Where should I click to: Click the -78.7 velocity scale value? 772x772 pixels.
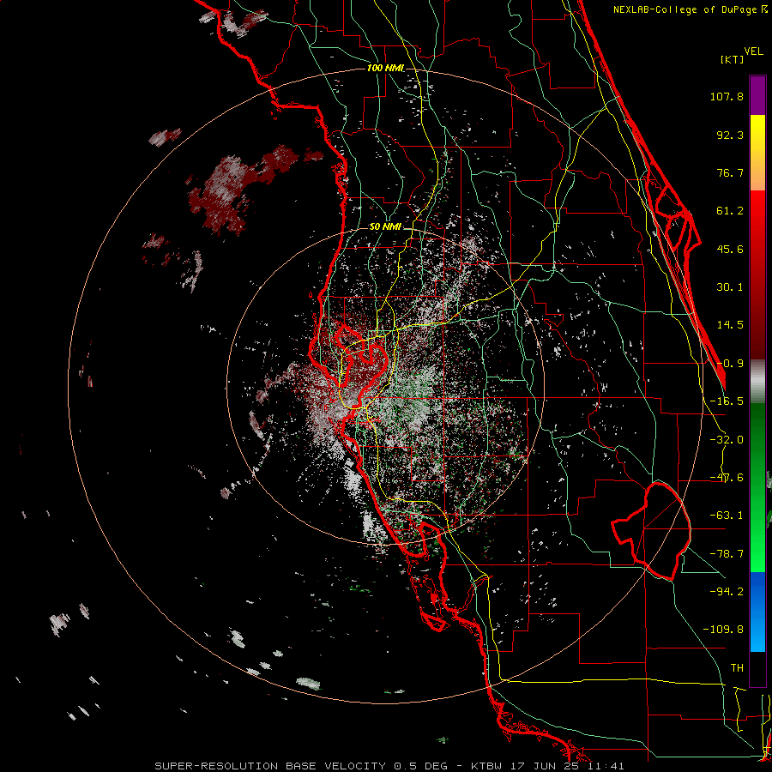tap(727, 554)
